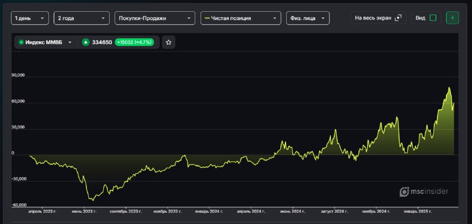472x224 pixels.
Task: Open the 'Покупки-Продажи' dropdown
Action: point(155,18)
